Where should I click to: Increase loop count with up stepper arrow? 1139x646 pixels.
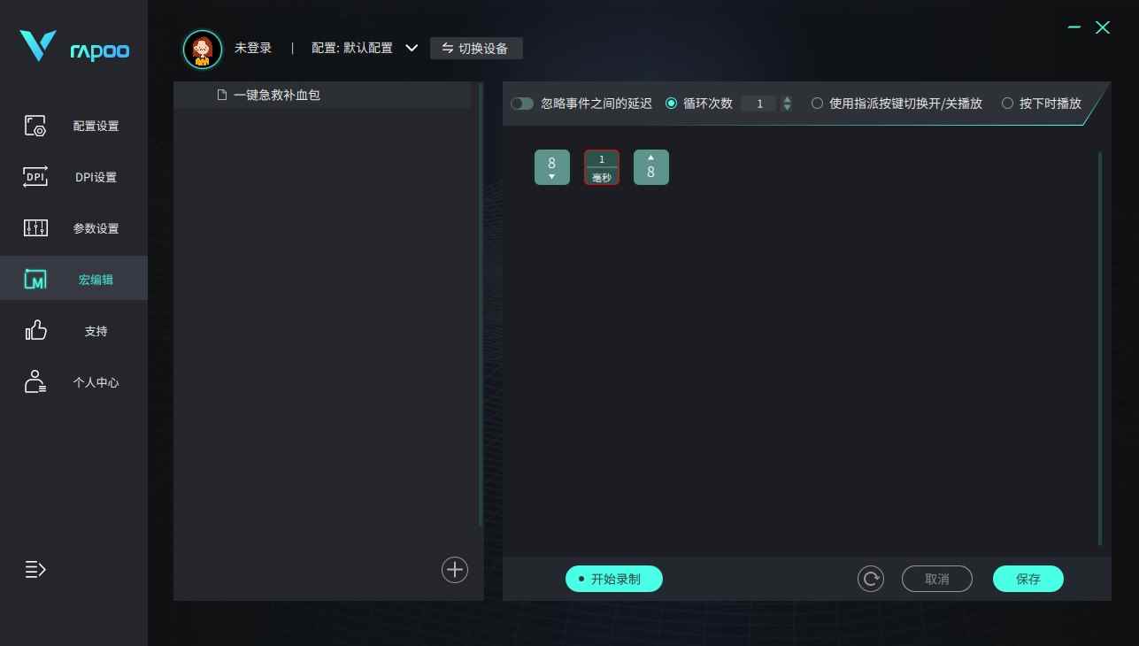788,99
